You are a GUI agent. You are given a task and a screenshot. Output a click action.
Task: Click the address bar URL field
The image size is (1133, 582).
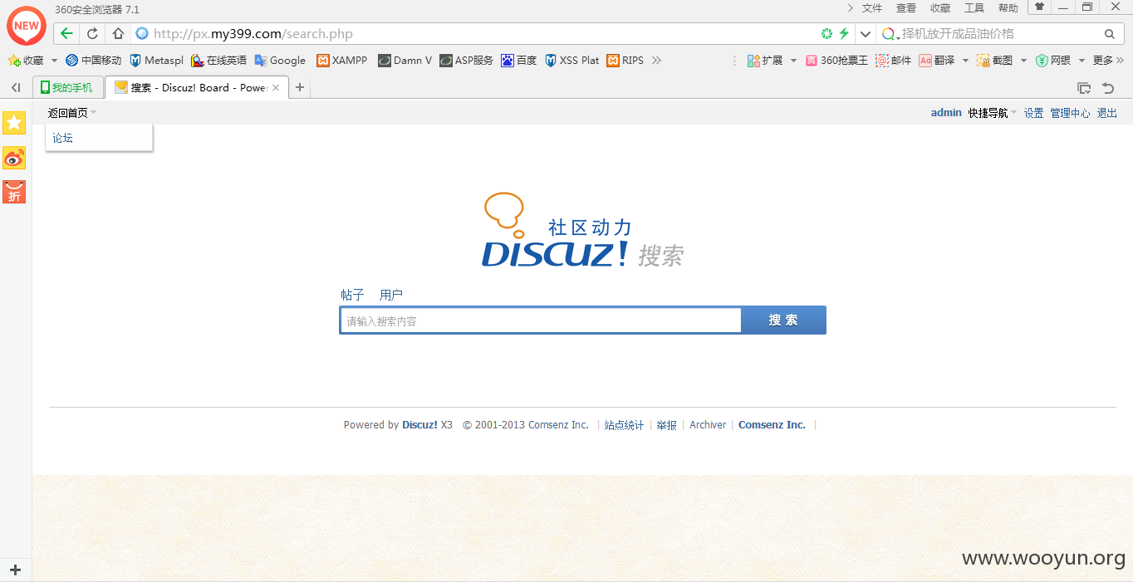(x=473, y=34)
